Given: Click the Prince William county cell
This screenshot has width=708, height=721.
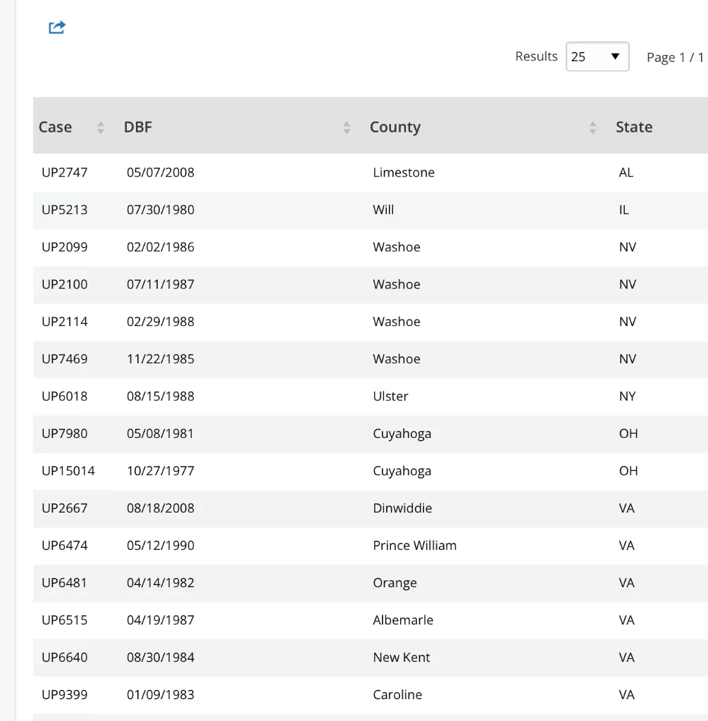Looking at the screenshot, I should click(414, 546).
